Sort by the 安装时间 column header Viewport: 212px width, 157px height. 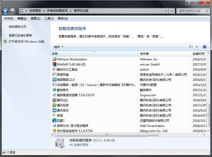[x=199, y=54]
